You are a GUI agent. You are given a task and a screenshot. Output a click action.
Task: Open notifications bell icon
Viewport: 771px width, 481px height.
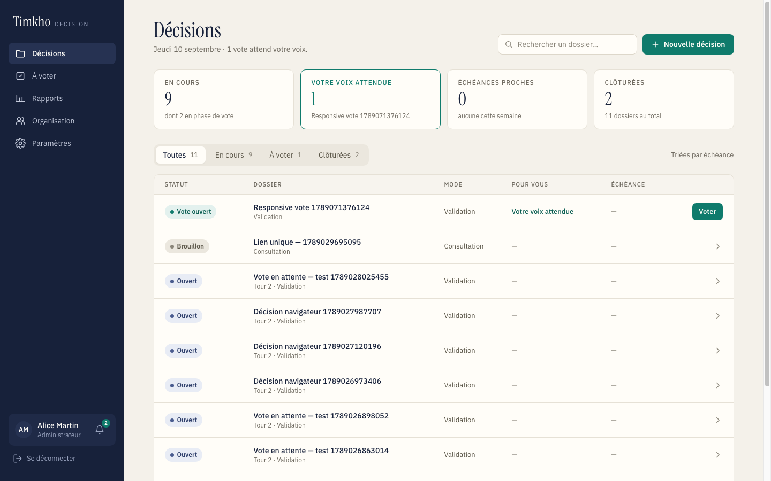point(100,430)
